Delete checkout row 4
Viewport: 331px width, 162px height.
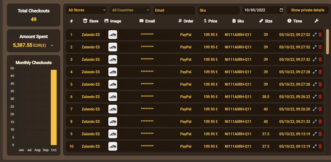320,72
